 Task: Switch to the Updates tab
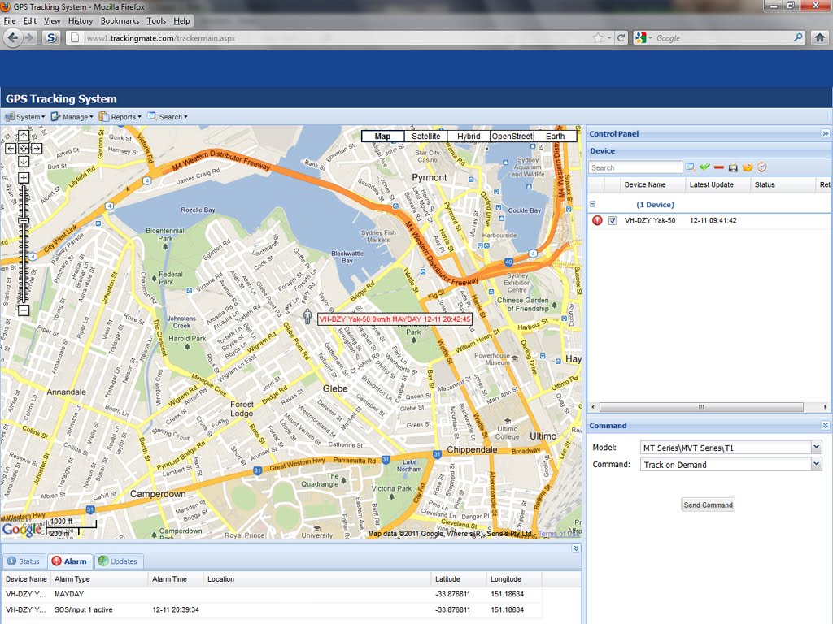coord(118,561)
